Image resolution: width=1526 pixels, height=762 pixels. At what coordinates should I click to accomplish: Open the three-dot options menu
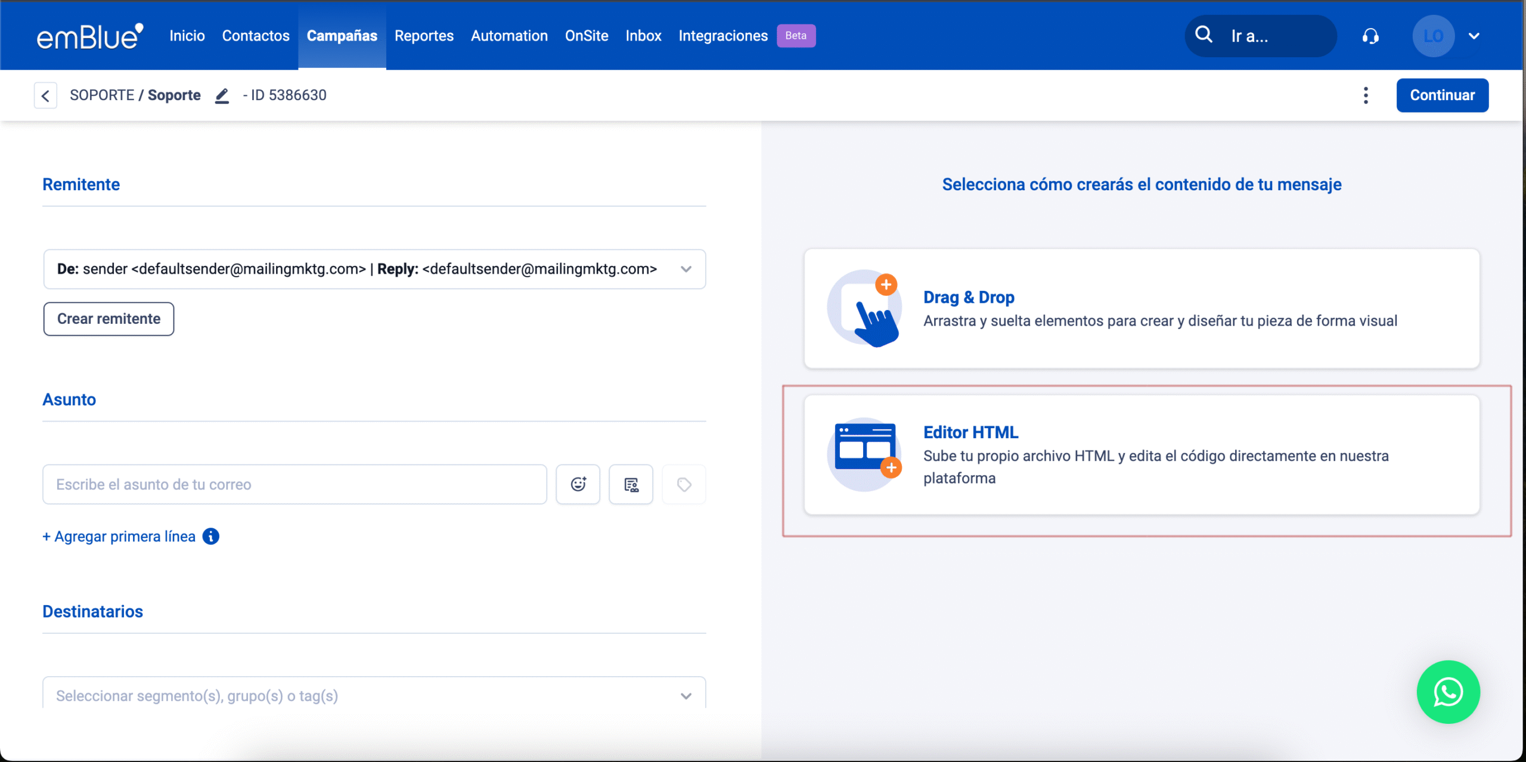(1366, 95)
